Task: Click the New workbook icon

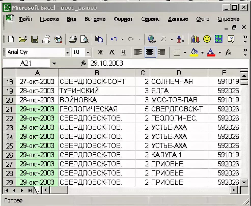Action: (11, 39)
